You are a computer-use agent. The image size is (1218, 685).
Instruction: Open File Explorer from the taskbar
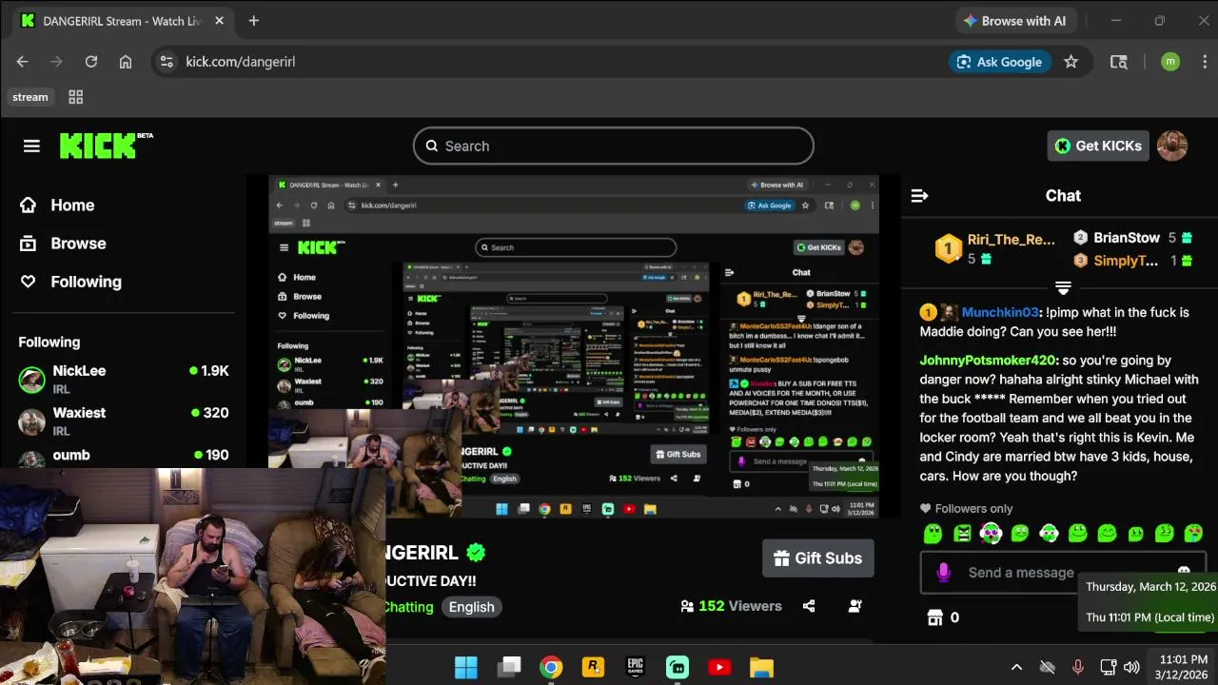[761, 668]
